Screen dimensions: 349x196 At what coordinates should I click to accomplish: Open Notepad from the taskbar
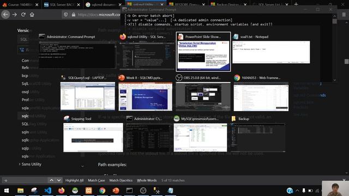170,191
